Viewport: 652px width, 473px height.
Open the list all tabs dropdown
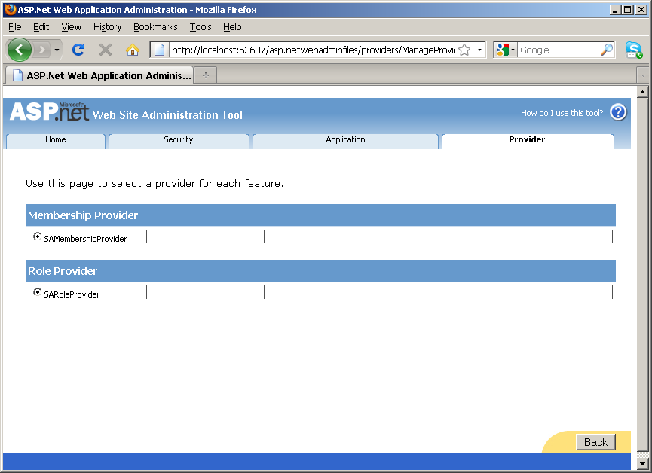tap(643, 75)
